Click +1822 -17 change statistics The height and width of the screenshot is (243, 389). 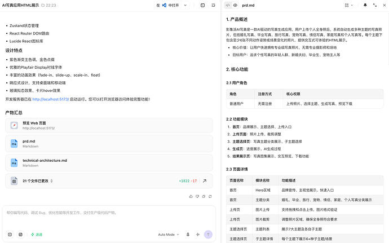[188, 181]
